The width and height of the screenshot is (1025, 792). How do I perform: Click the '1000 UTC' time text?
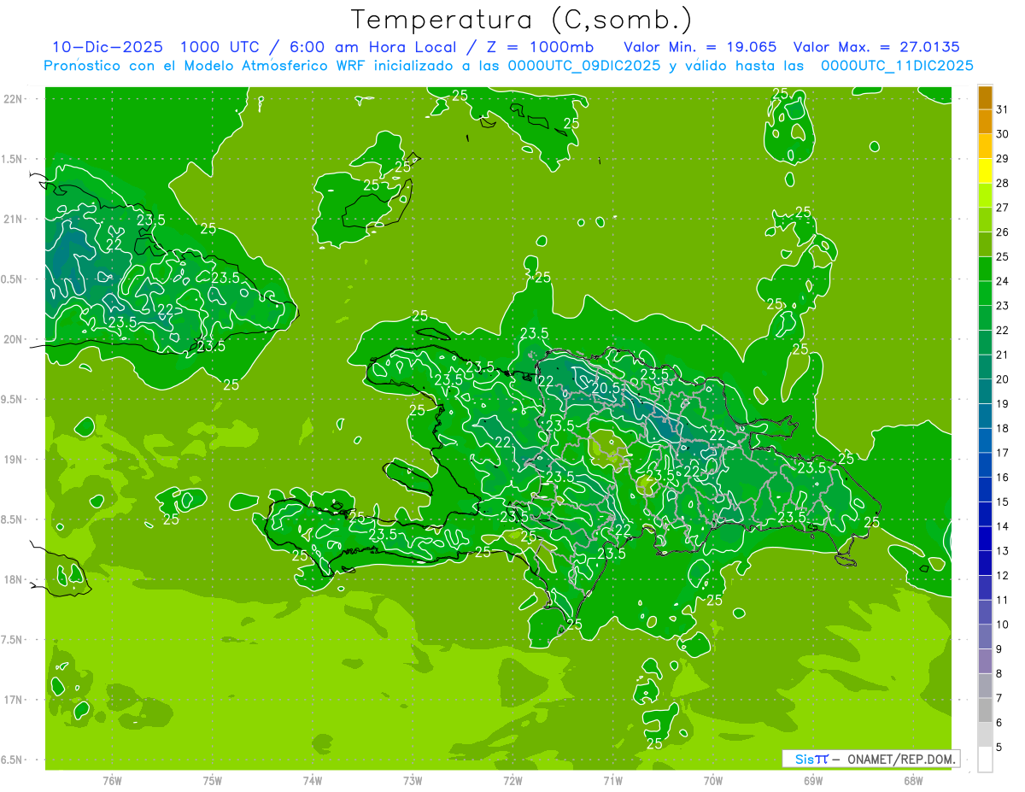[219, 47]
